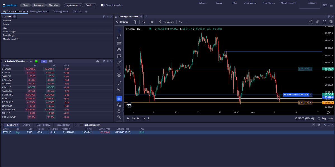Viewport: 335px width, 167px height.
Task: Set chart range to 1m
Action: pyautogui.click(x=138, y=119)
